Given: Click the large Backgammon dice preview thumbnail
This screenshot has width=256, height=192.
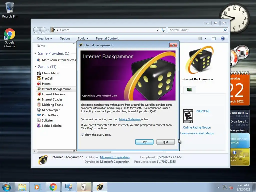Looking at the screenshot, I should (x=199, y=60).
